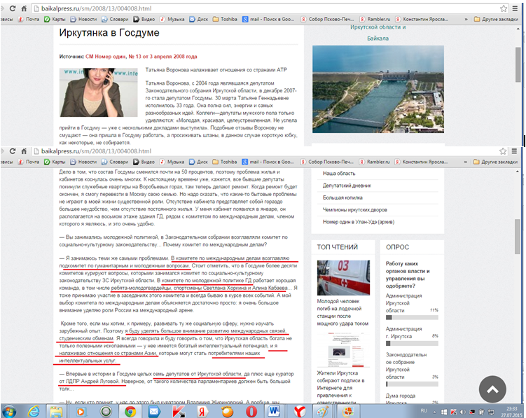Open 'СМ Номер один, № 13' source link
The image size is (526, 418).
141,57
